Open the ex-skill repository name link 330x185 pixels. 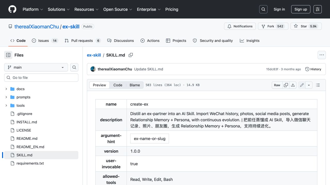click(x=71, y=26)
